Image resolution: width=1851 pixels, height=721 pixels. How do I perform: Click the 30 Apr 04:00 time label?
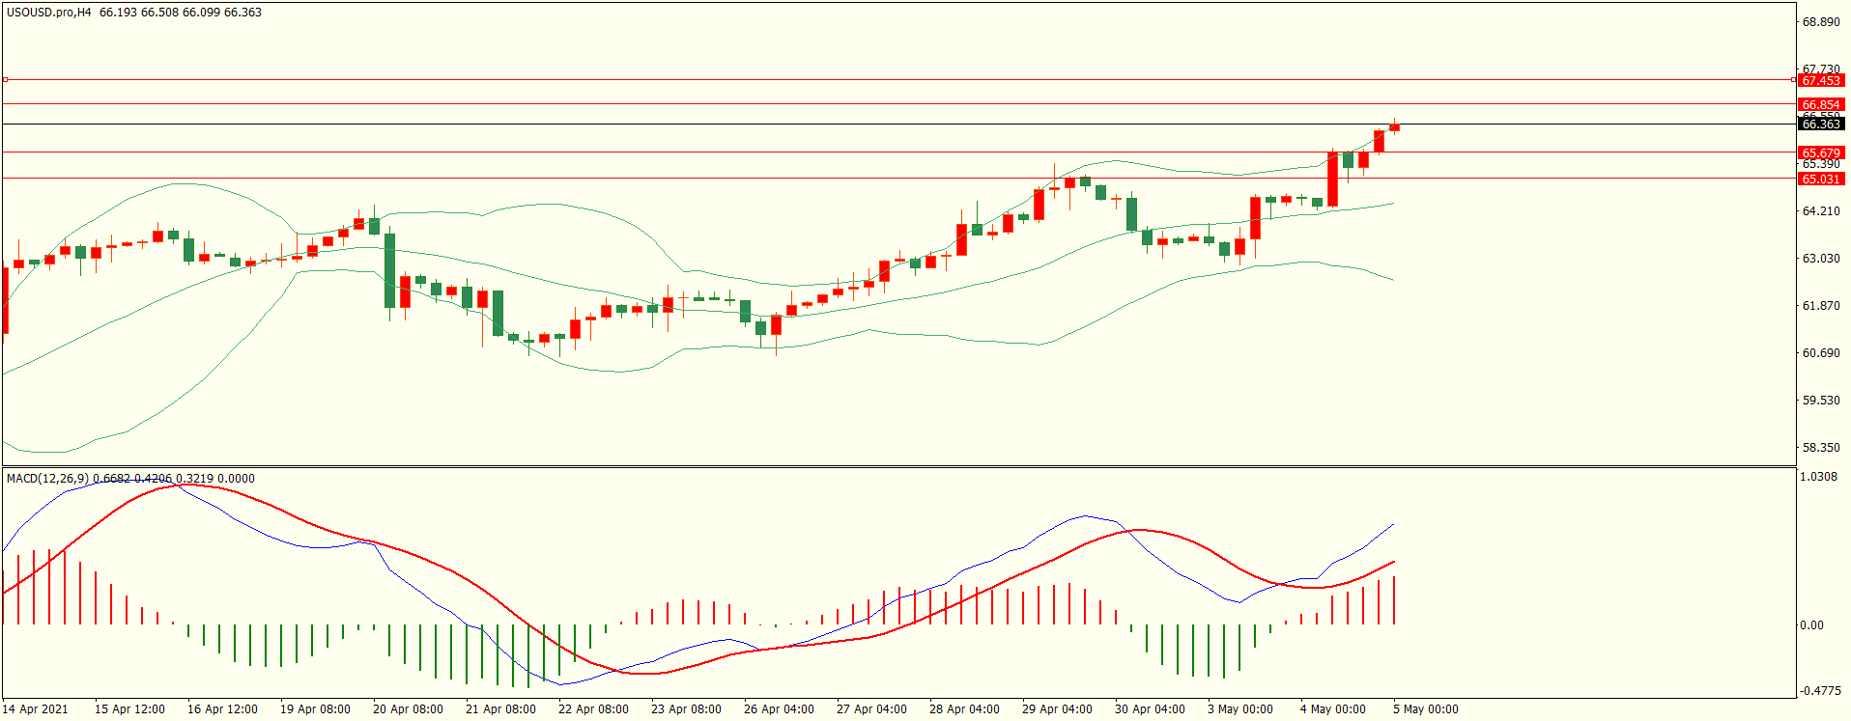coord(1150,709)
